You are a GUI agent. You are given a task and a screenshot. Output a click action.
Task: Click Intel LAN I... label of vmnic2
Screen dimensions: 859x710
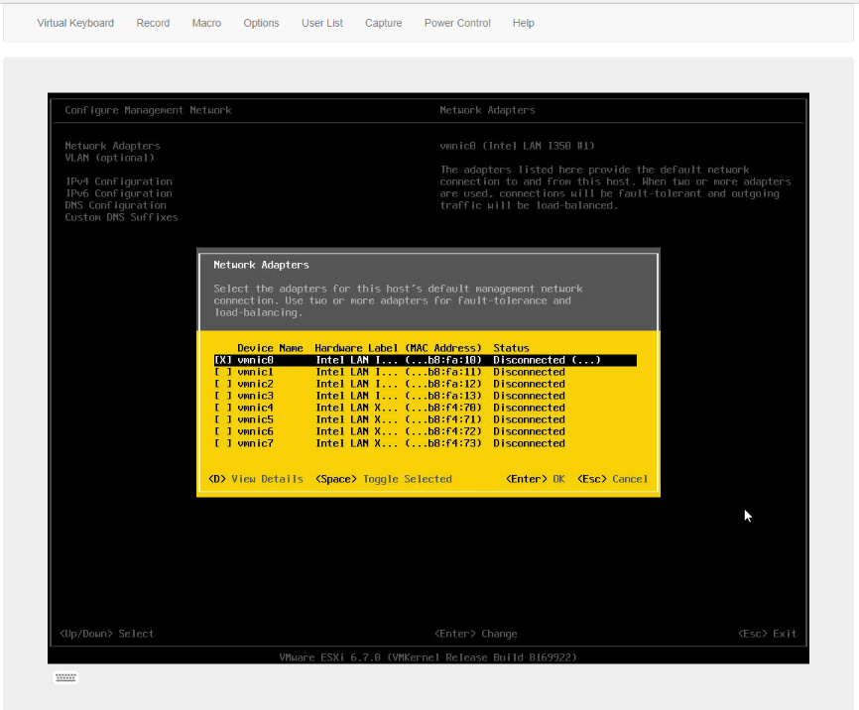click(357, 384)
